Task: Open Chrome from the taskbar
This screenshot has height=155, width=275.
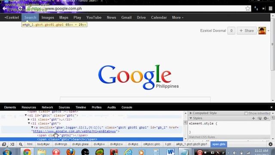Action: [27, 152]
